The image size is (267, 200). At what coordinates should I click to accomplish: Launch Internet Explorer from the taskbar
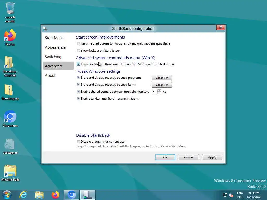(x=23, y=195)
